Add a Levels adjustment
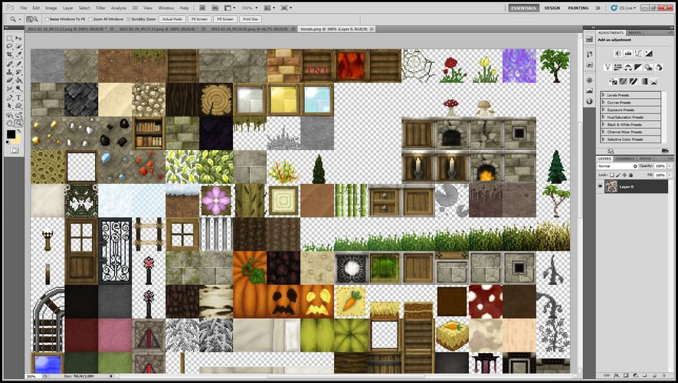The height and width of the screenshot is (383, 678). pos(628,53)
